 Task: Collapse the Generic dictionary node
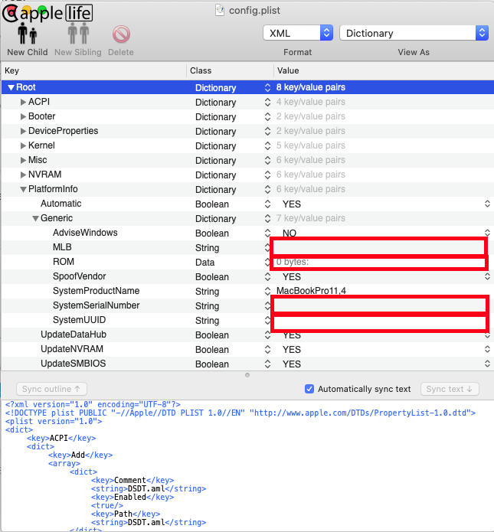(36, 219)
